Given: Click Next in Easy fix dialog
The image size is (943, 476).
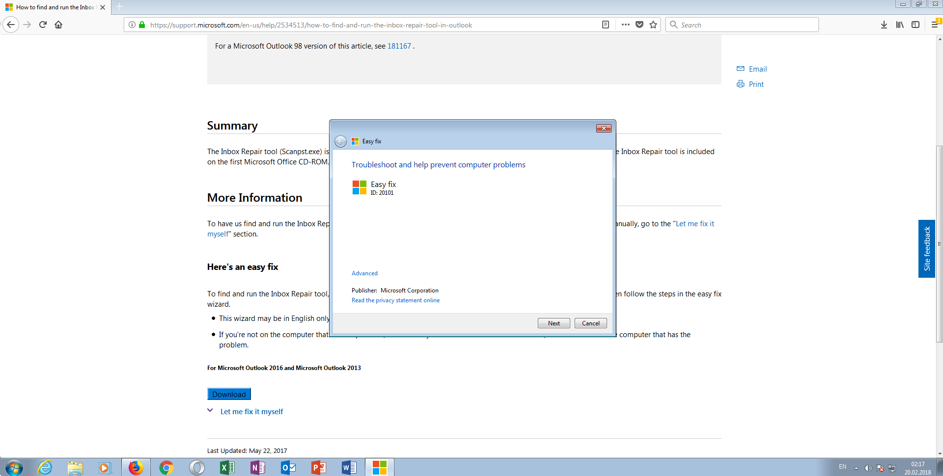Looking at the screenshot, I should click(554, 323).
